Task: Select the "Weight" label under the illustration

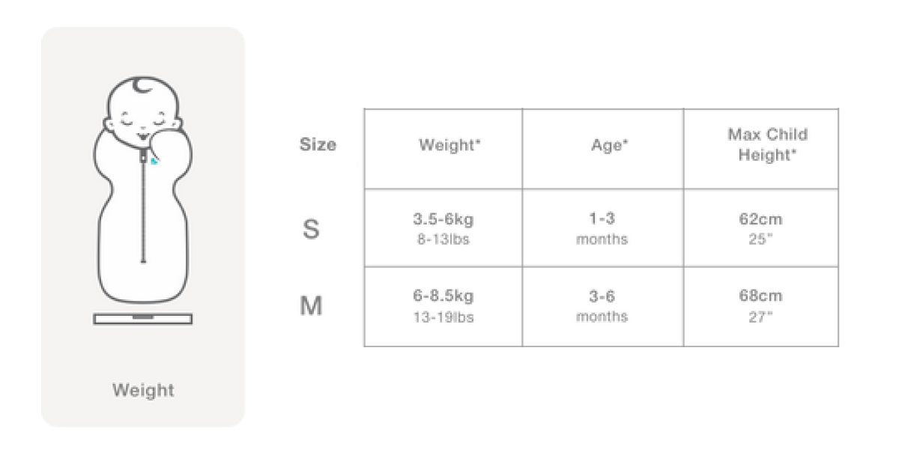Action: pos(142,390)
